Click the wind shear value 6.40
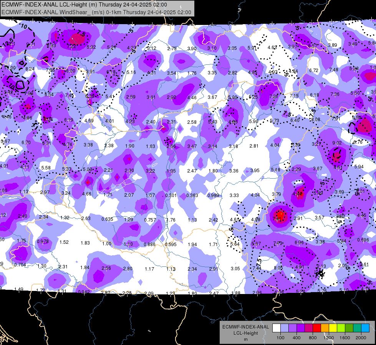This screenshot has height=345, width=376. (x=295, y=120)
